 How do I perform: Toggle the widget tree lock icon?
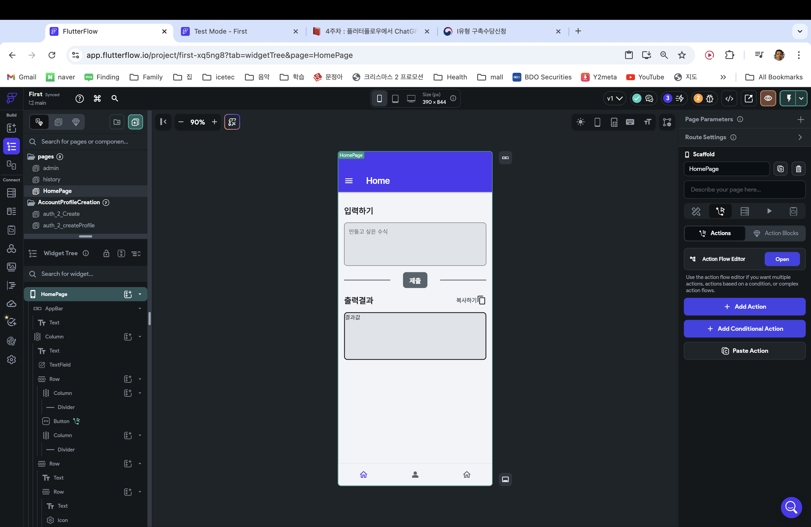coord(106,254)
